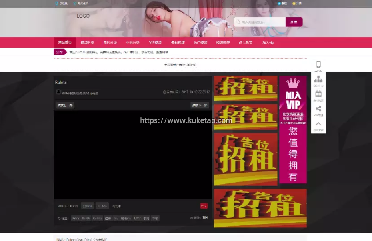Click the share icon in floating sidebar

point(318,109)
